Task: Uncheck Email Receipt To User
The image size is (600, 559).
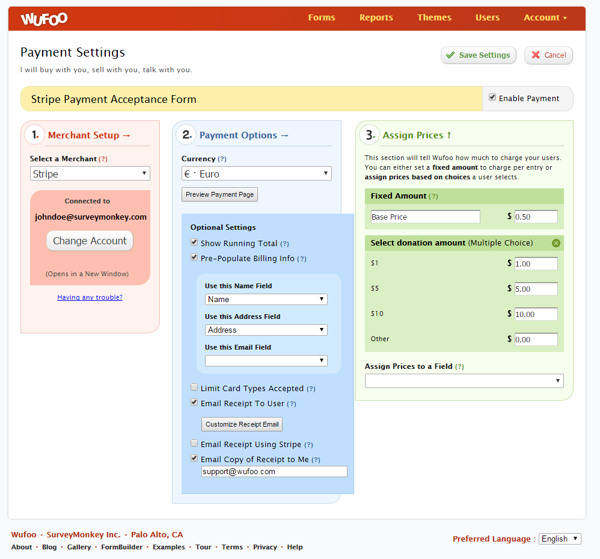Action: click(194, 402)
